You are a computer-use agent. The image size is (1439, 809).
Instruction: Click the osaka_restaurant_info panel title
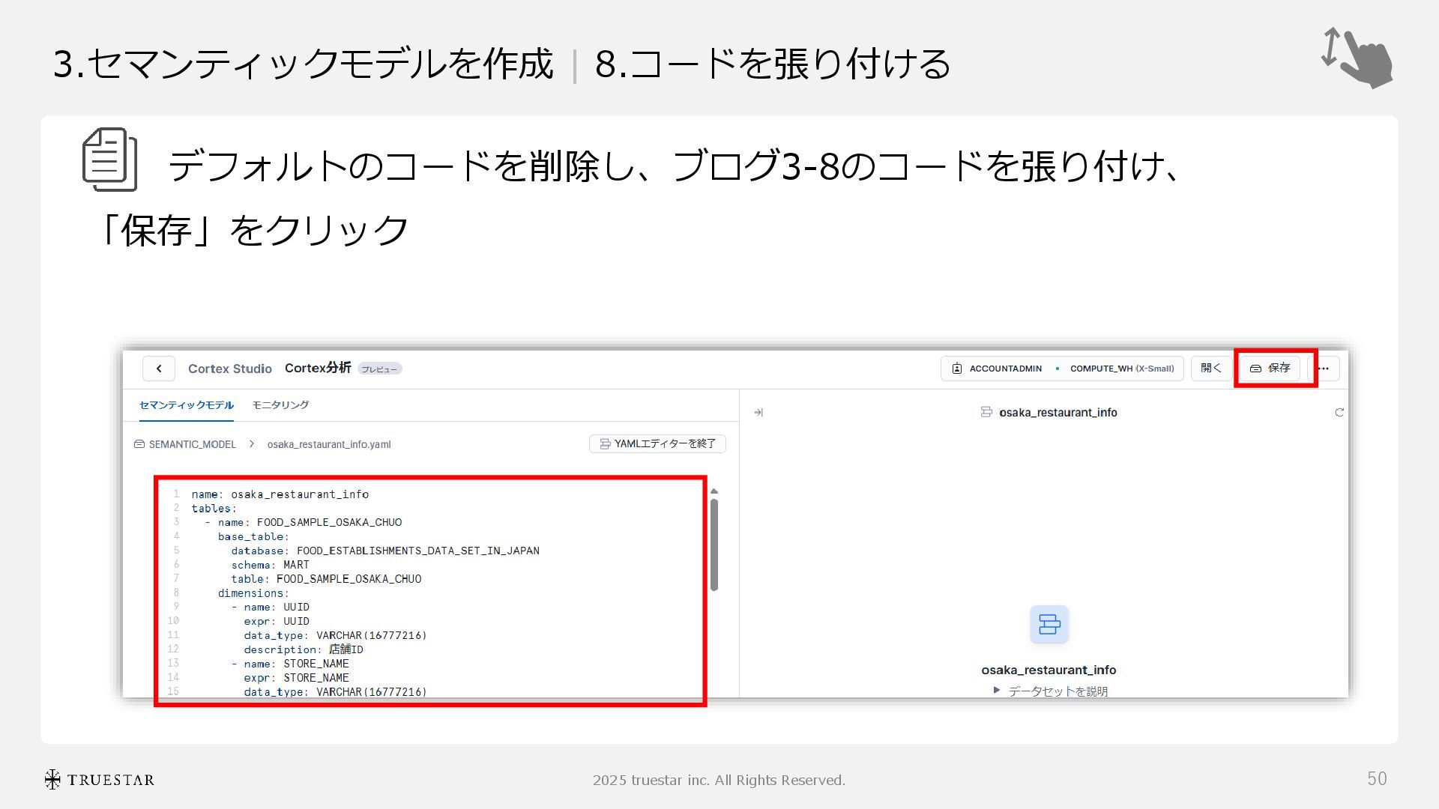[x=1058, y=413]
